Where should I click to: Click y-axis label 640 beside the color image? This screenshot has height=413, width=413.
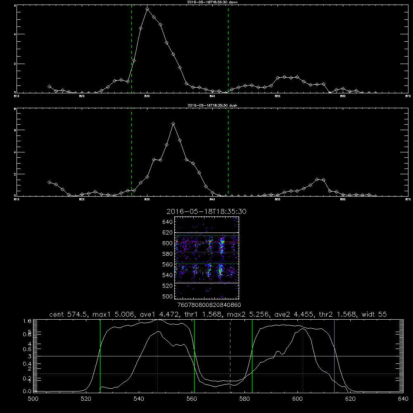pos(167,222)
